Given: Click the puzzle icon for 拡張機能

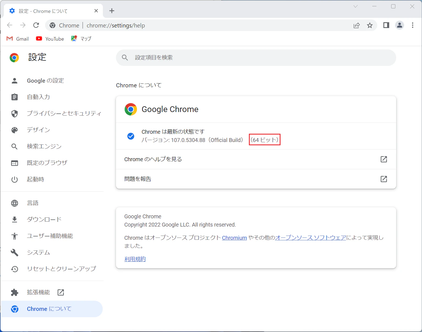Looking at the screenshot, I should pos(15,292).
